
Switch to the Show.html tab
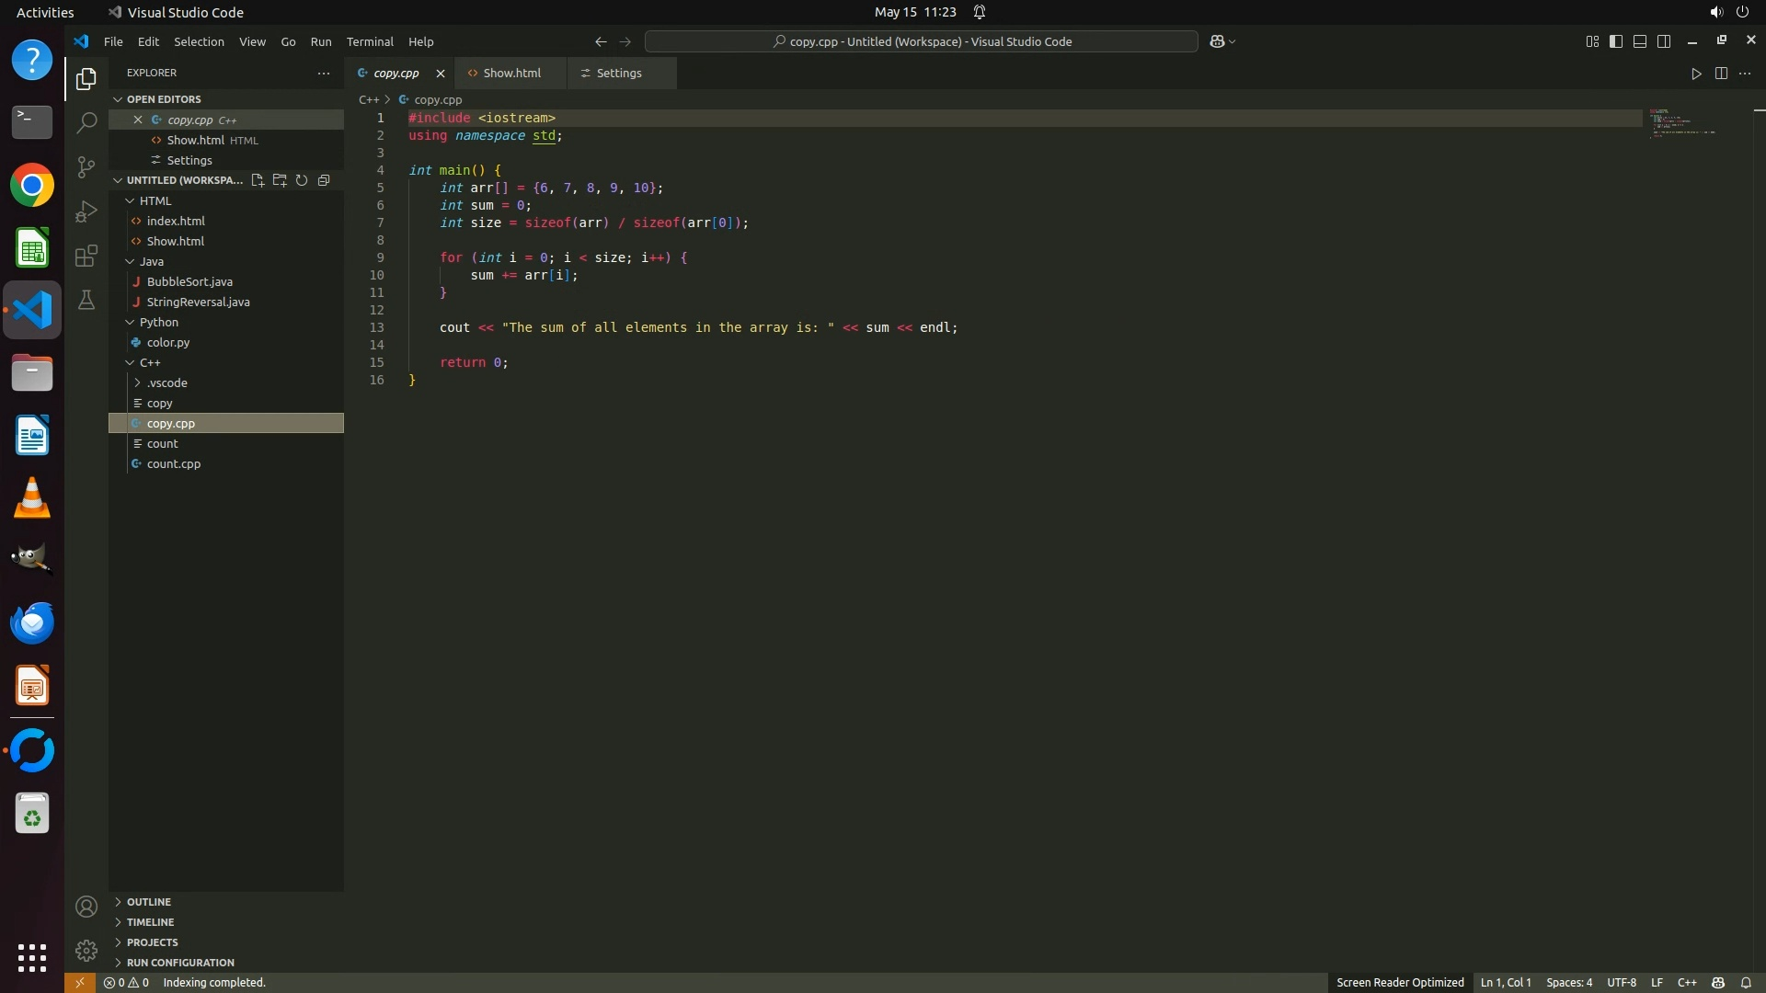point(511,74)
